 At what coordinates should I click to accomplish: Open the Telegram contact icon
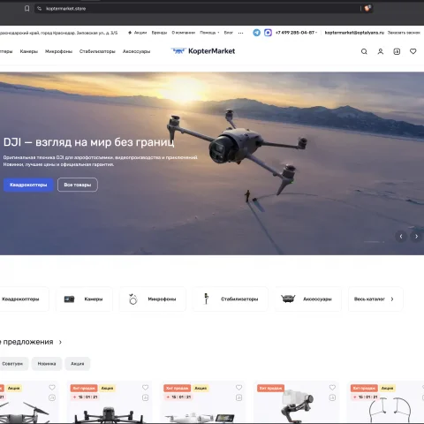(256, 33)
